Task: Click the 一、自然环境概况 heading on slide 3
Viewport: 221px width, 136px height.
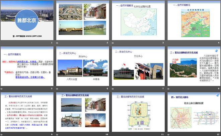Action: point(123,6)
